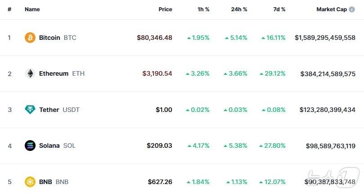The height and width of the screenshot is (193, 364).
Task: Click Bitcoin's price $80,346.48
Action: (x=154, y=38)
